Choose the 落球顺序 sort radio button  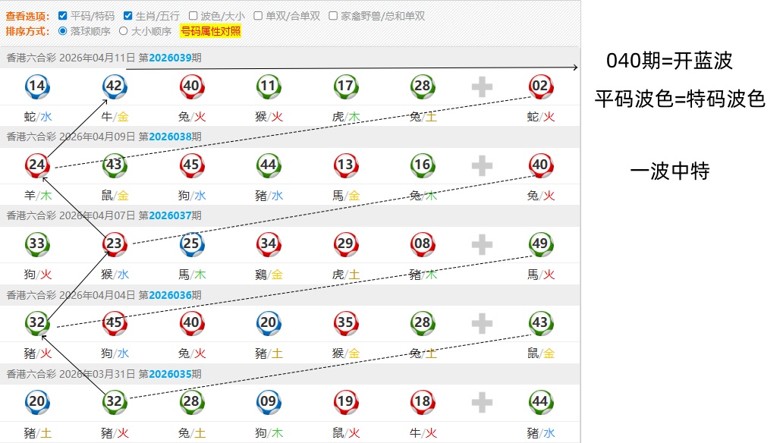[x=63, y=32]
